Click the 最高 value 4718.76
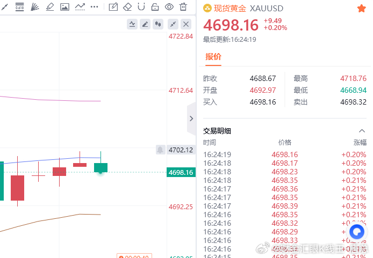The height and width of the screenshot is (258, 373). 353,78
